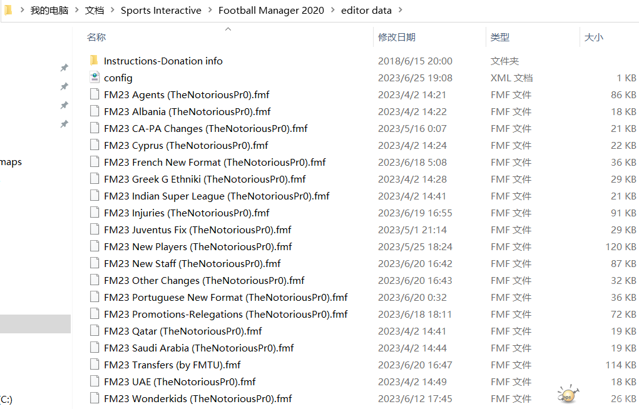Click the FM23 Indian Super League file icon

[x=95, y=196]
